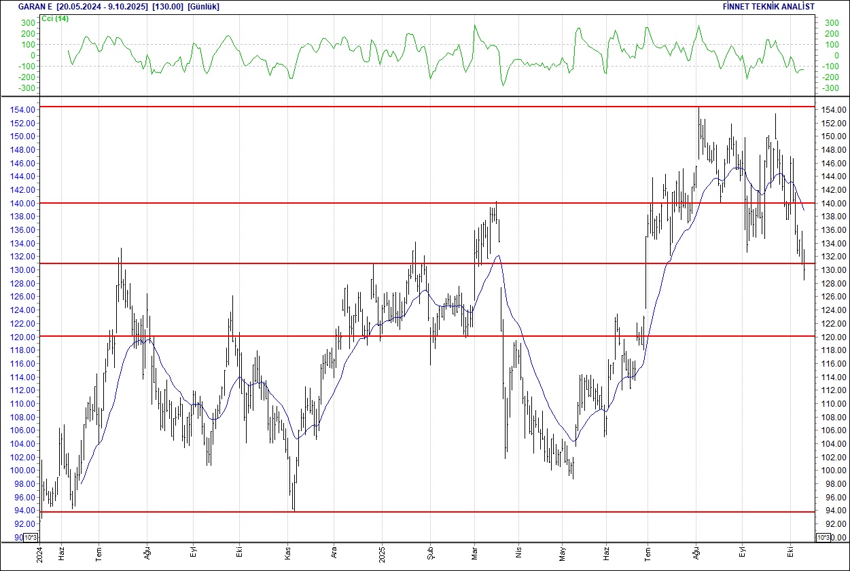This screenshot has height=571, width=850.
Task: Click the Cci (14) indicator label
Action: coord(54,18)
